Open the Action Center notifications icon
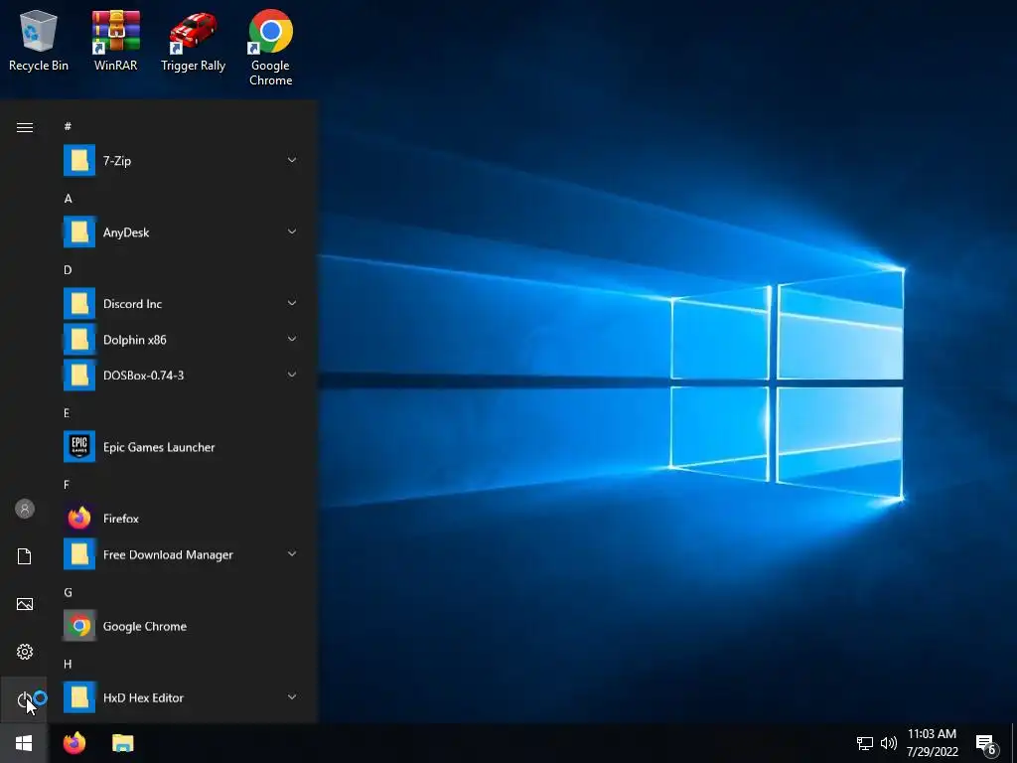The image size is (1017, 763). (x=986, y=745)
